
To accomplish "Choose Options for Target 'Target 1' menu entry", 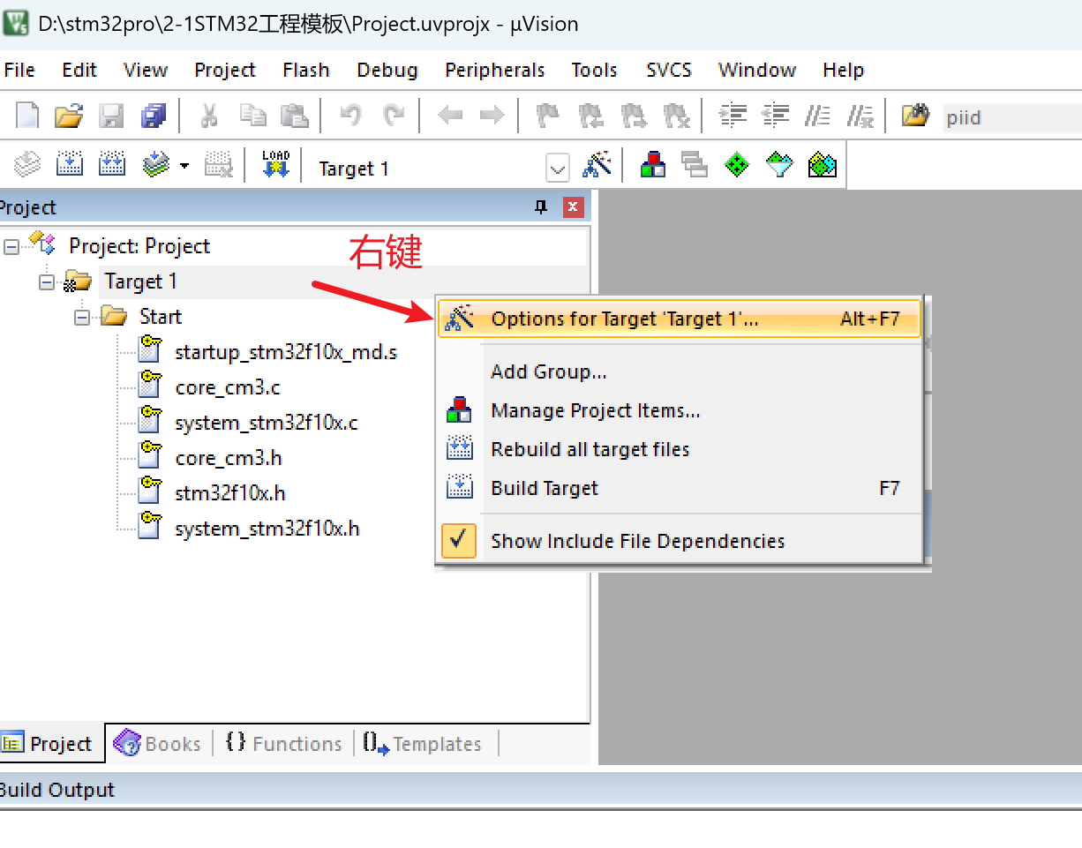I will (680, 319).
